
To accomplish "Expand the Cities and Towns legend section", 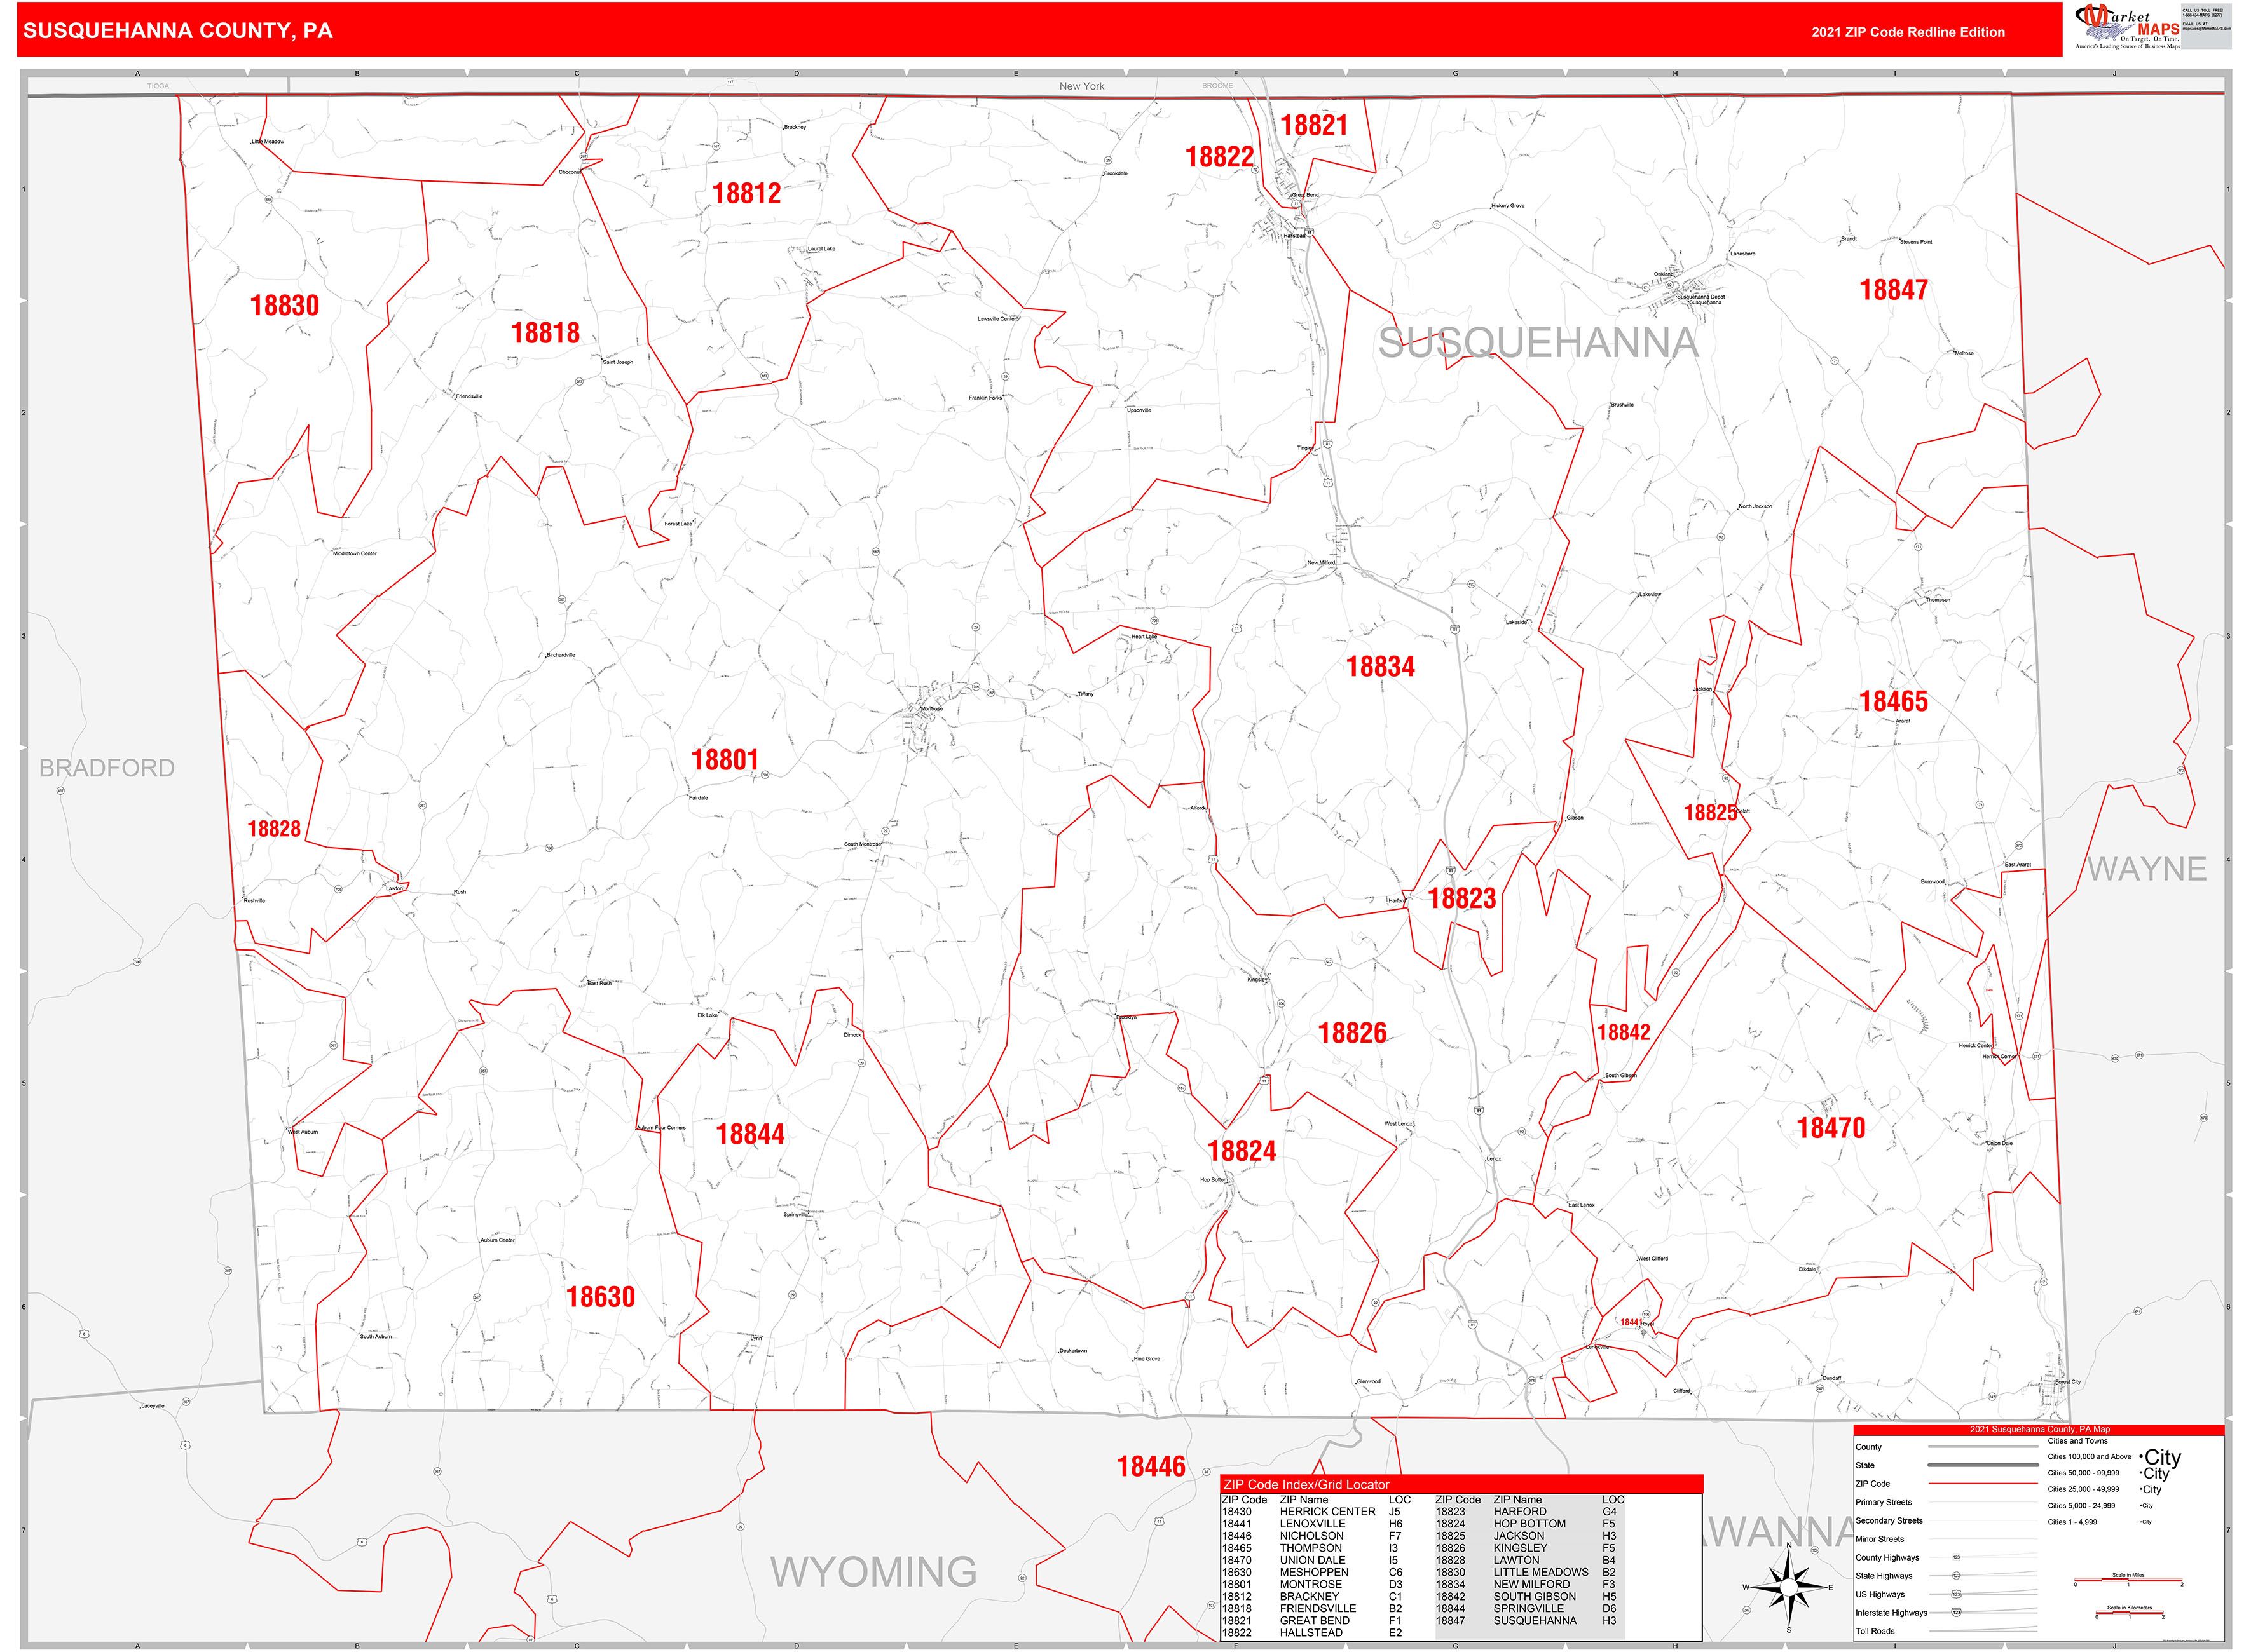I will pos(2078,1441).
